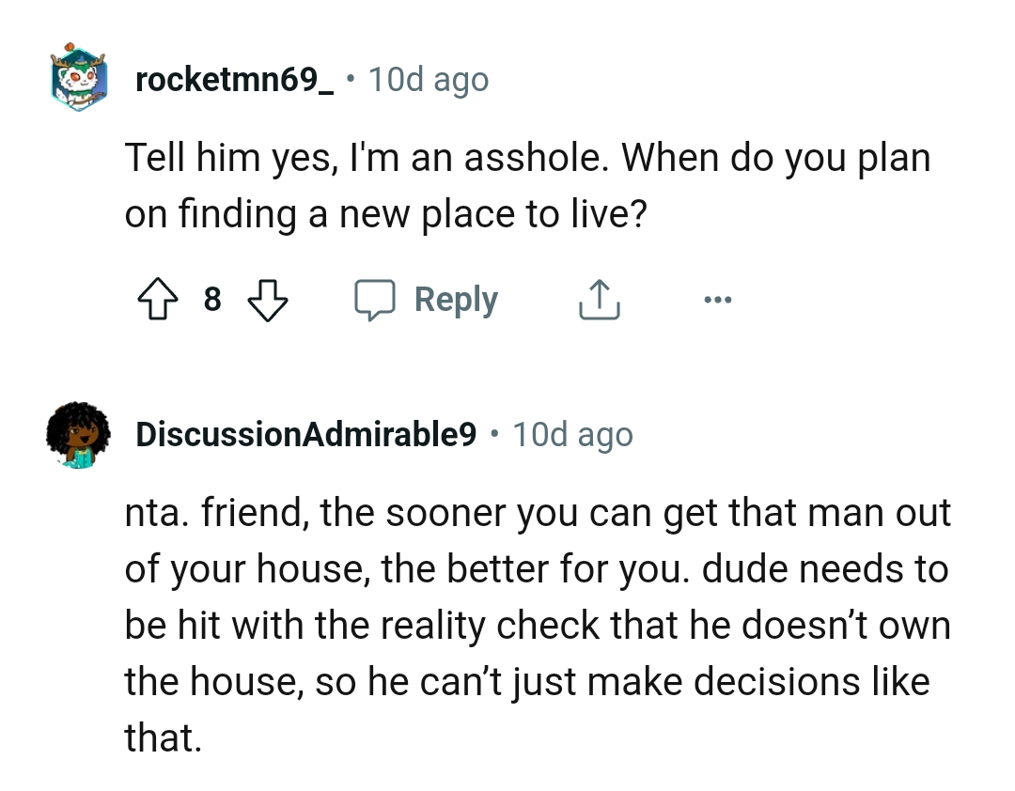This screenshot has width=1015, height=791.
Task: Open rocketmn69_'s profile via username link
Action: pos(233,79)
